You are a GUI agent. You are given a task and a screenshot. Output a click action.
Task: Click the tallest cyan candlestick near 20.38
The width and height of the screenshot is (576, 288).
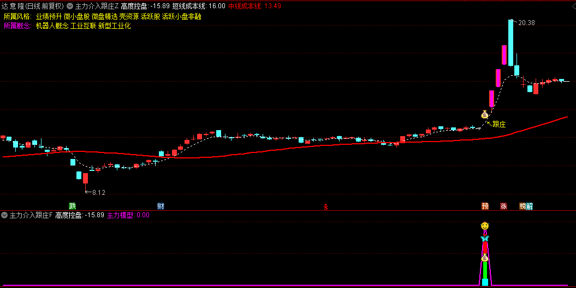coord(510,43)
